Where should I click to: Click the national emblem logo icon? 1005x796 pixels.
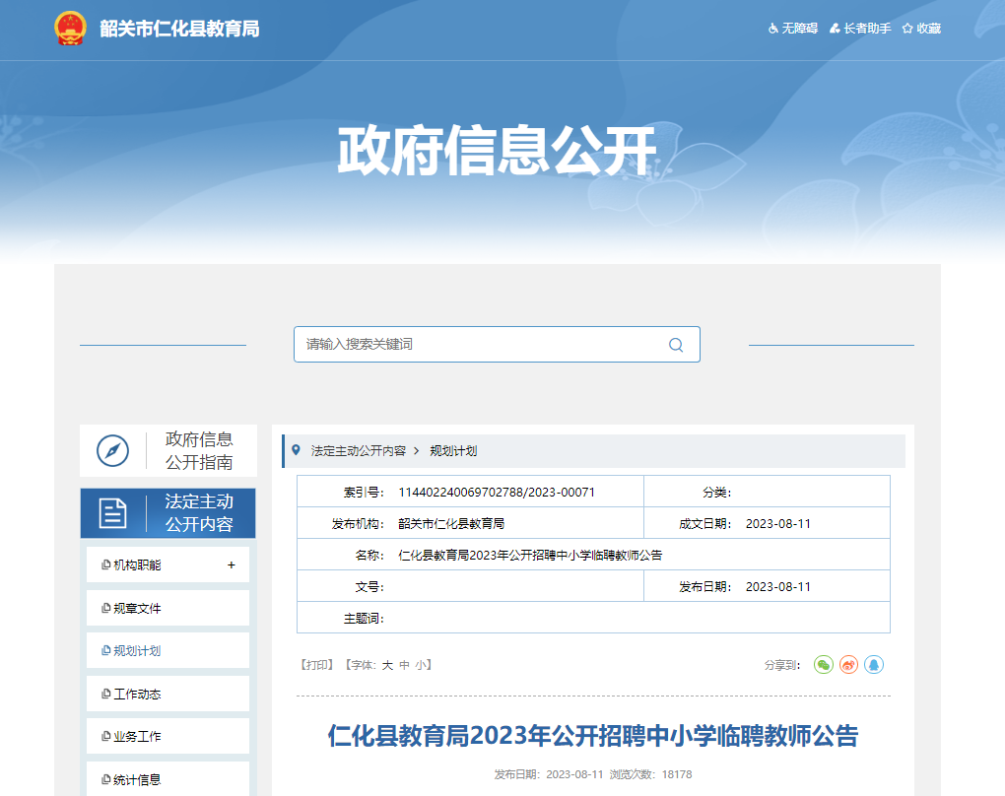(x=70, y=29)
